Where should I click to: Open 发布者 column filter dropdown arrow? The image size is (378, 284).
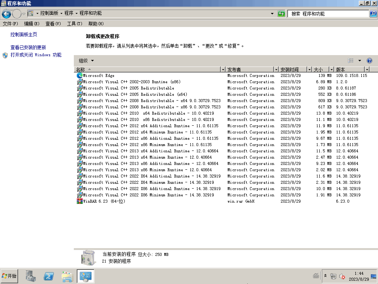(276, 70)
